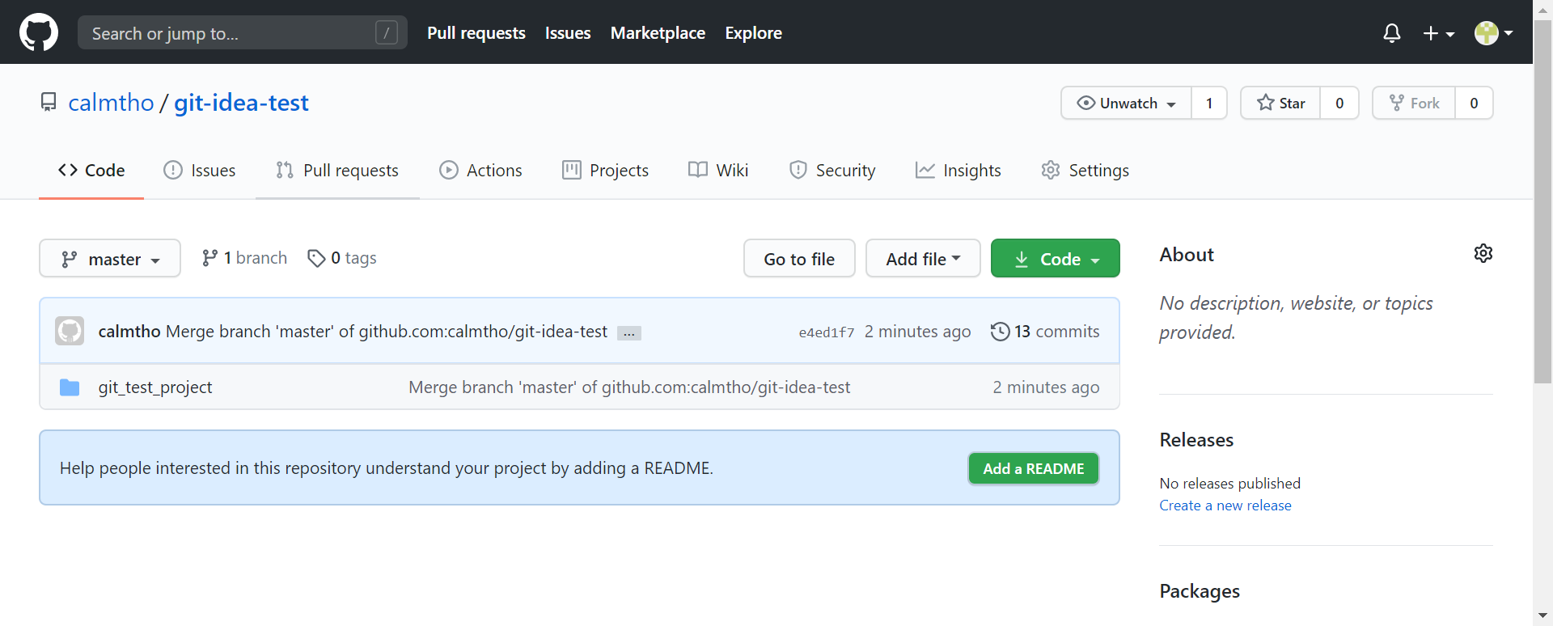
Task: Click the slash shortcut key icon in search
Action: 387,33
